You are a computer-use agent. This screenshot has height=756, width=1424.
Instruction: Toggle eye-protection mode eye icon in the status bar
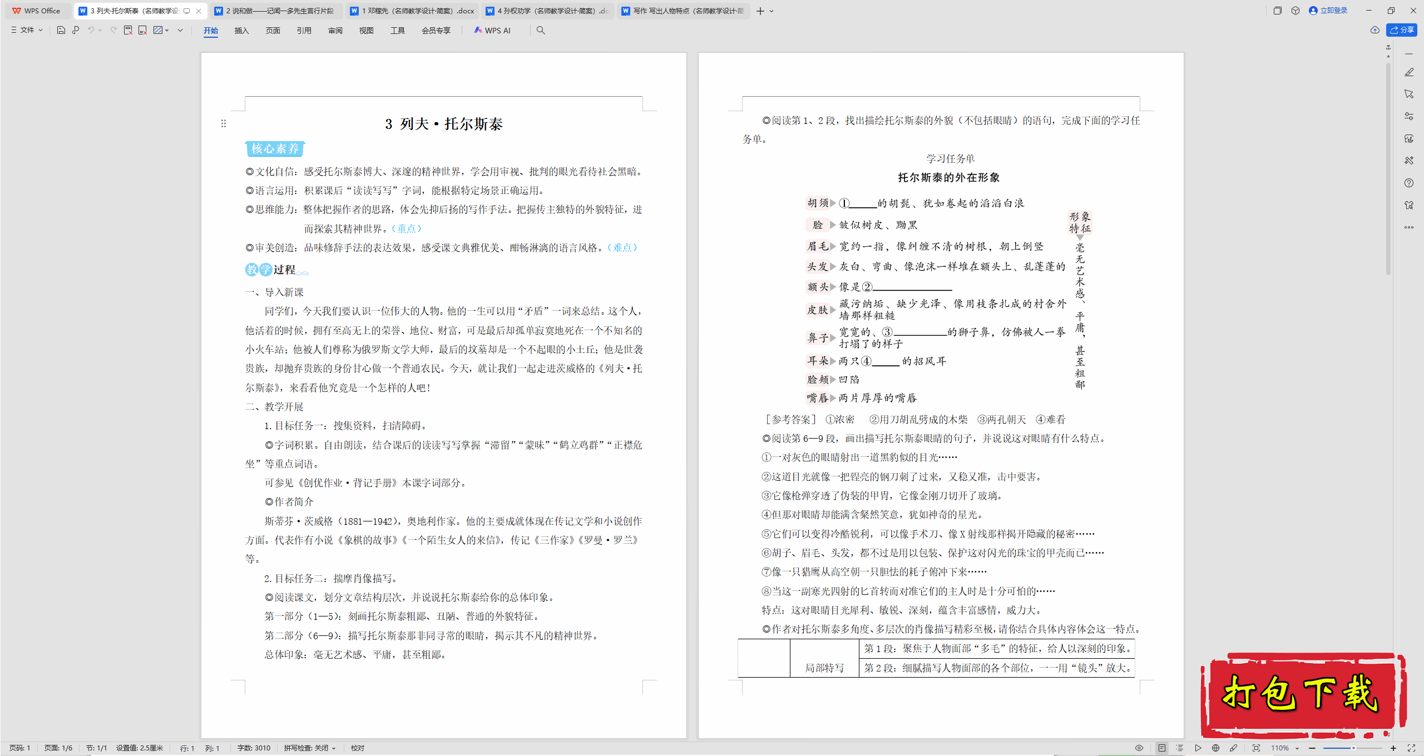pyautogui.click(x=1139, y=748)
